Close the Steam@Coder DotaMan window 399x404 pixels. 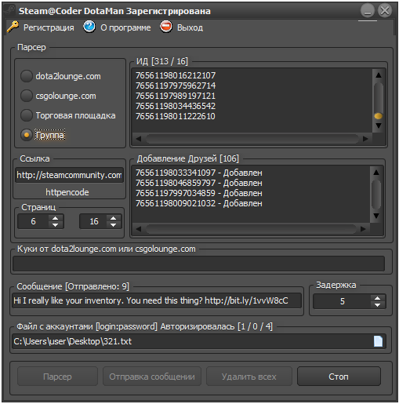tap(385, 11)
